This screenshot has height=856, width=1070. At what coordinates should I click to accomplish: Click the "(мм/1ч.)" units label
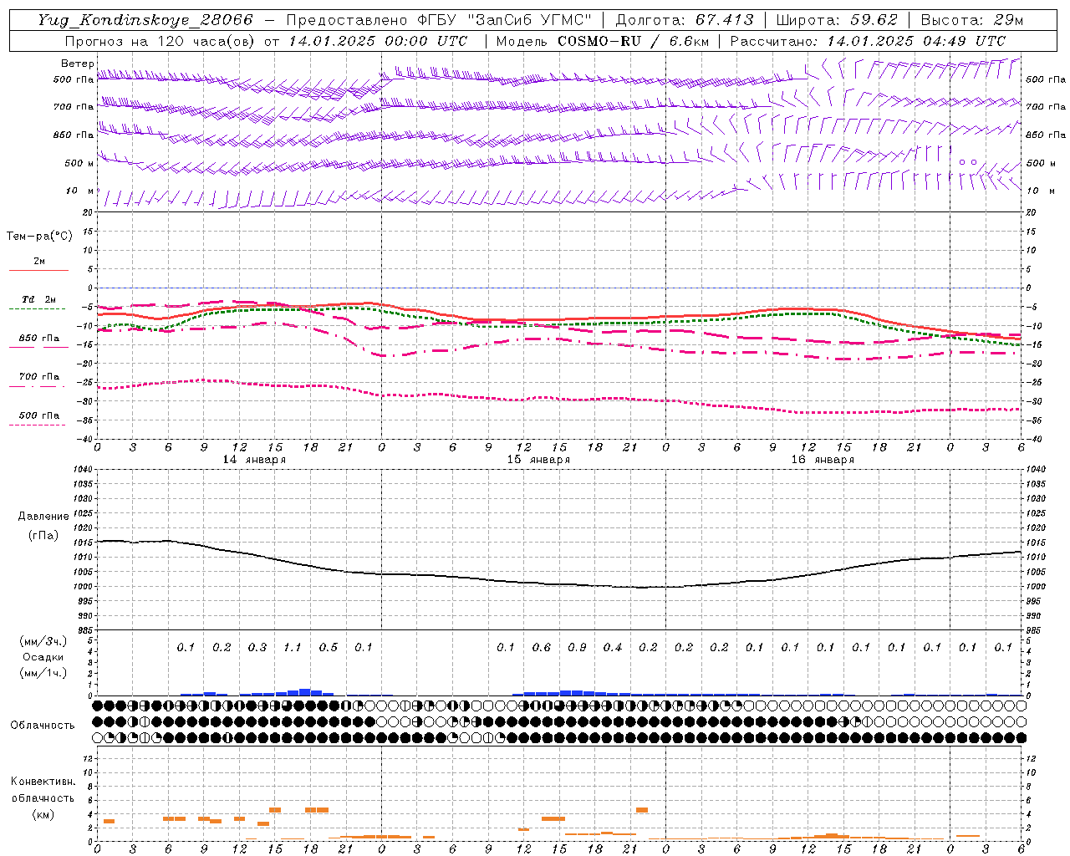(x=43, y=673)
